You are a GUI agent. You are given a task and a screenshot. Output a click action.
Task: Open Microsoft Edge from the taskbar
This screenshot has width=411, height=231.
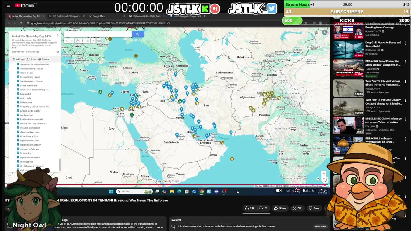pyautogui.click(x=179, y=192)
